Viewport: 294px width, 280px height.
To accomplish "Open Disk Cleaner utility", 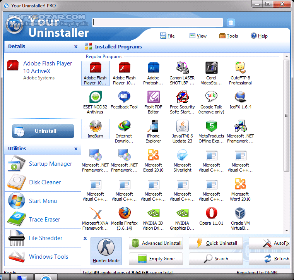I will point(43,182).
